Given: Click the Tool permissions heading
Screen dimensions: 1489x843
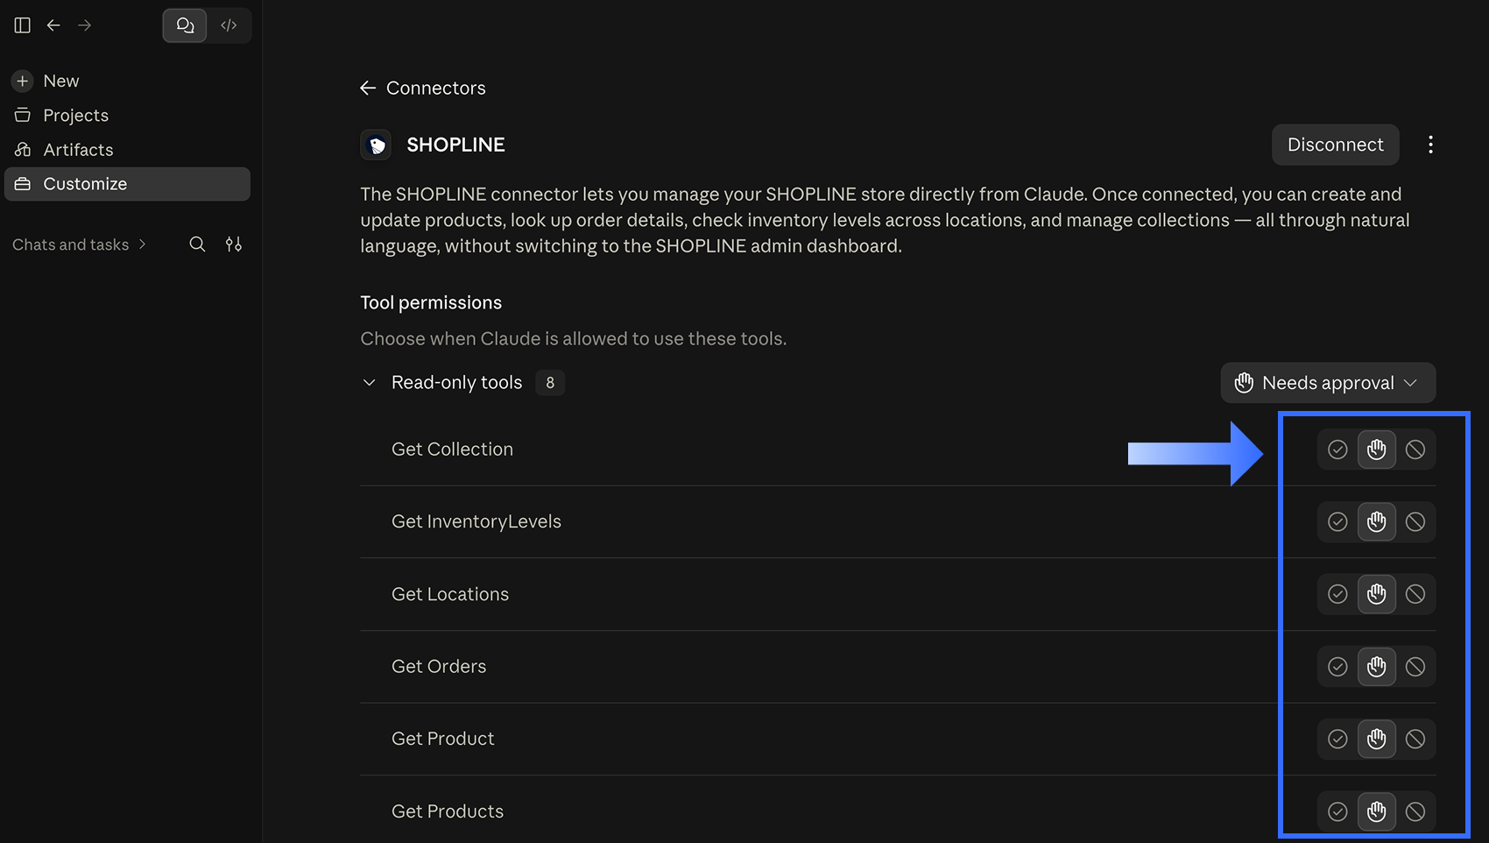Looking at the screenshot, I should [431, 302].
